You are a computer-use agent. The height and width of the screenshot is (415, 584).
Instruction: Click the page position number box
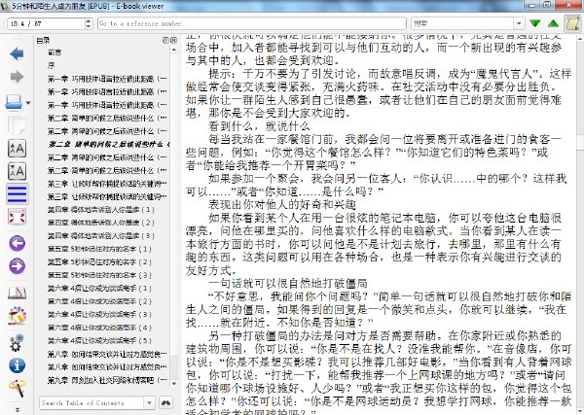(46, 23)
